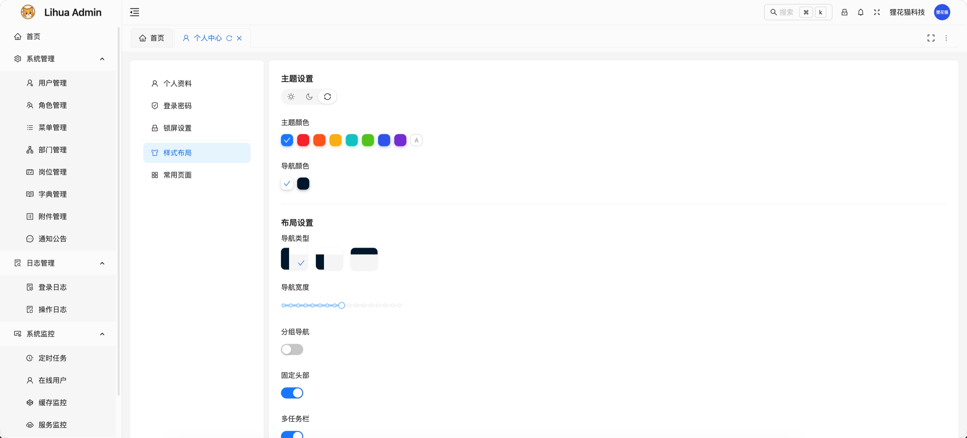Refresh the 个人中心 tab
967x438 pixels.
(229, 38)
